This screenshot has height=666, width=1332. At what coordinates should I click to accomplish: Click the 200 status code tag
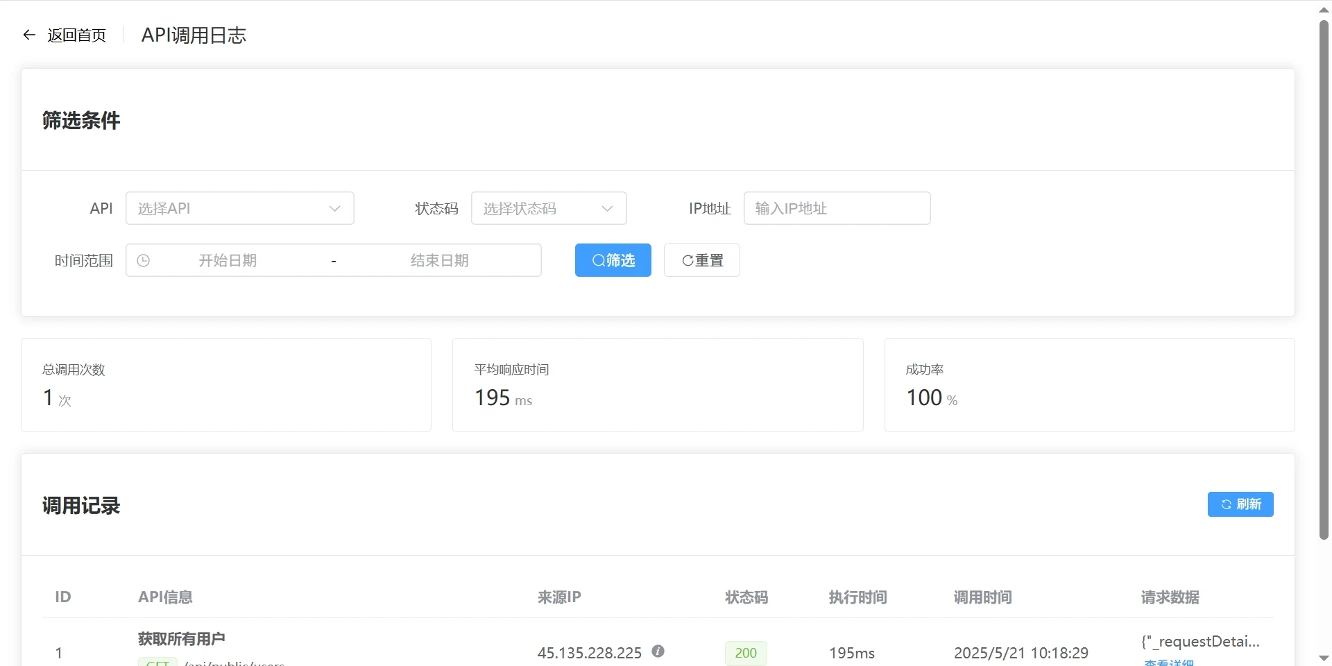coord(746,653)
